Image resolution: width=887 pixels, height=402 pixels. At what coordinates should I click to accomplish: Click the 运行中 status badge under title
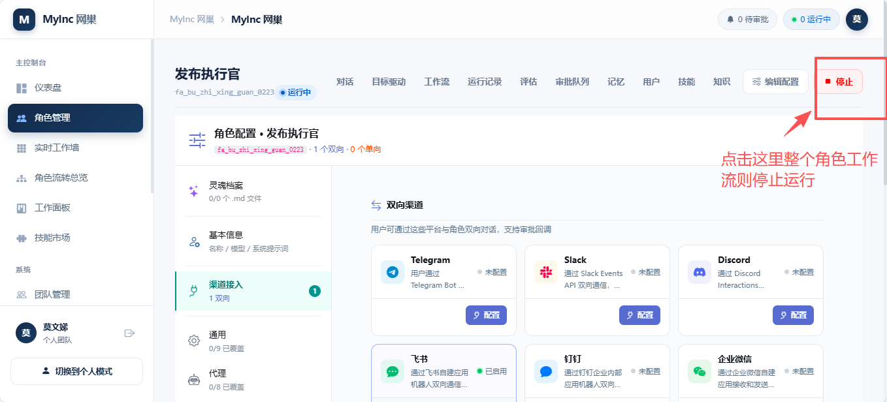[x=295, y=93]
